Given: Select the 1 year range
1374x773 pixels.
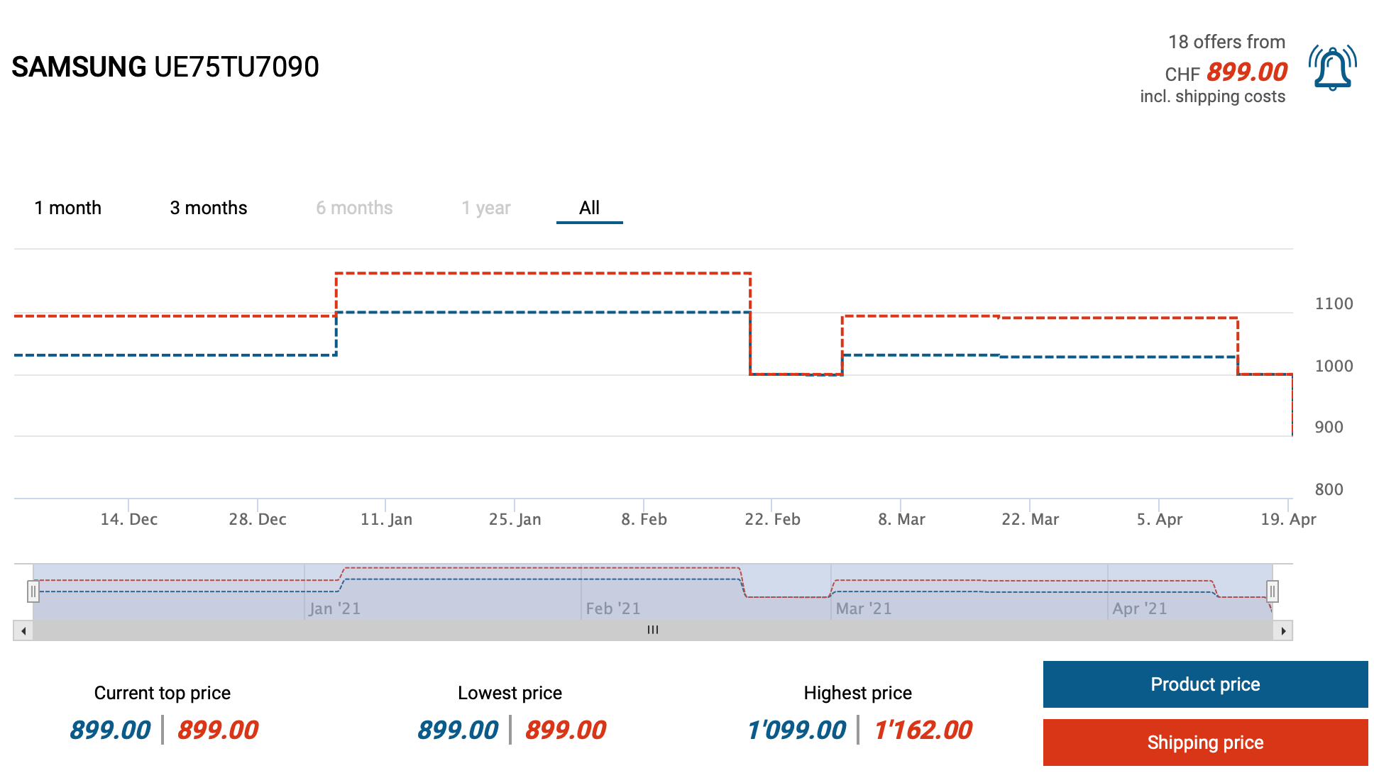Looking at the screenshot, I should (486, 208).
